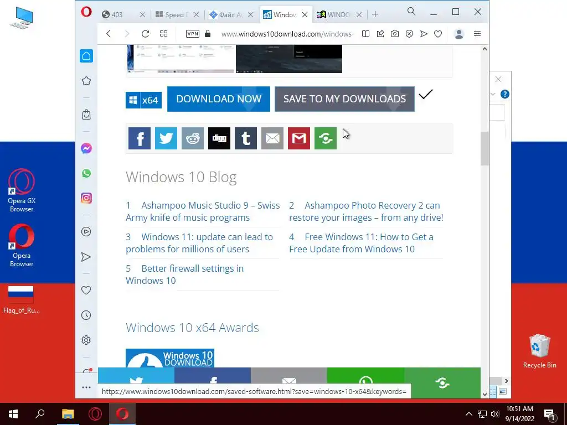Open Better firewall settings link

pos(185,274)
